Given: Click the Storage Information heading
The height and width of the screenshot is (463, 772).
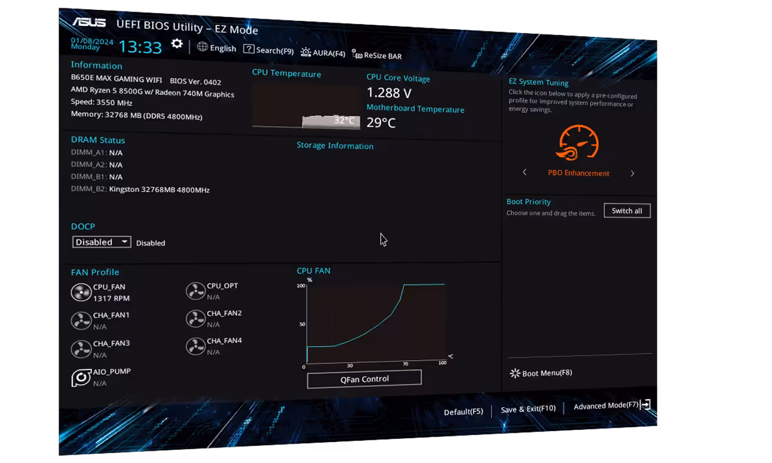Looking at the screenshot, I should click(x=335, y=146).
